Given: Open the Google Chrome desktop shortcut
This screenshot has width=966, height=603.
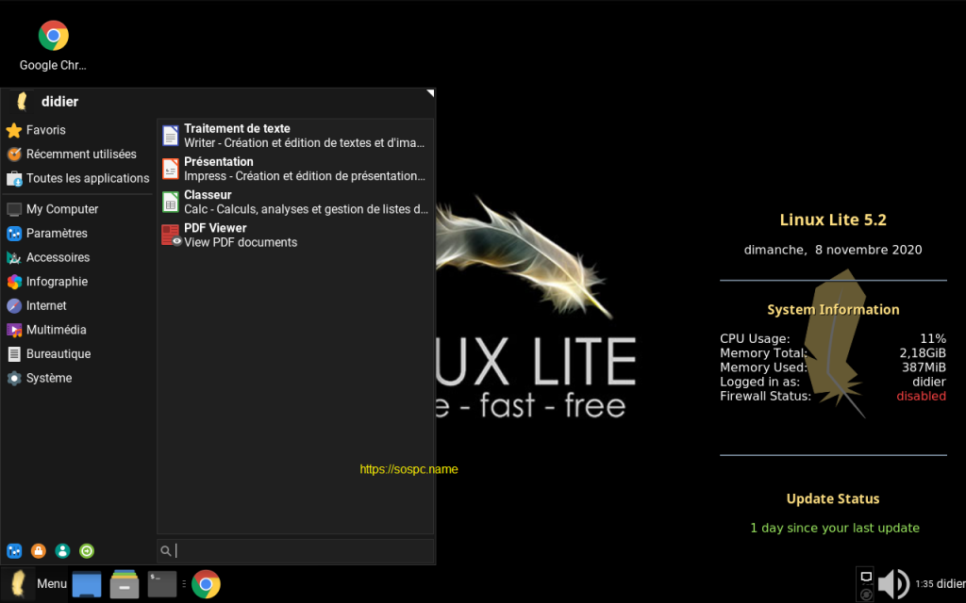Looking at the screenshot, I should (53, 45).
